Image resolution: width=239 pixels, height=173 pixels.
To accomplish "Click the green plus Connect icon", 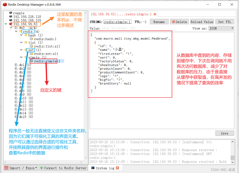I will point(41,168).
